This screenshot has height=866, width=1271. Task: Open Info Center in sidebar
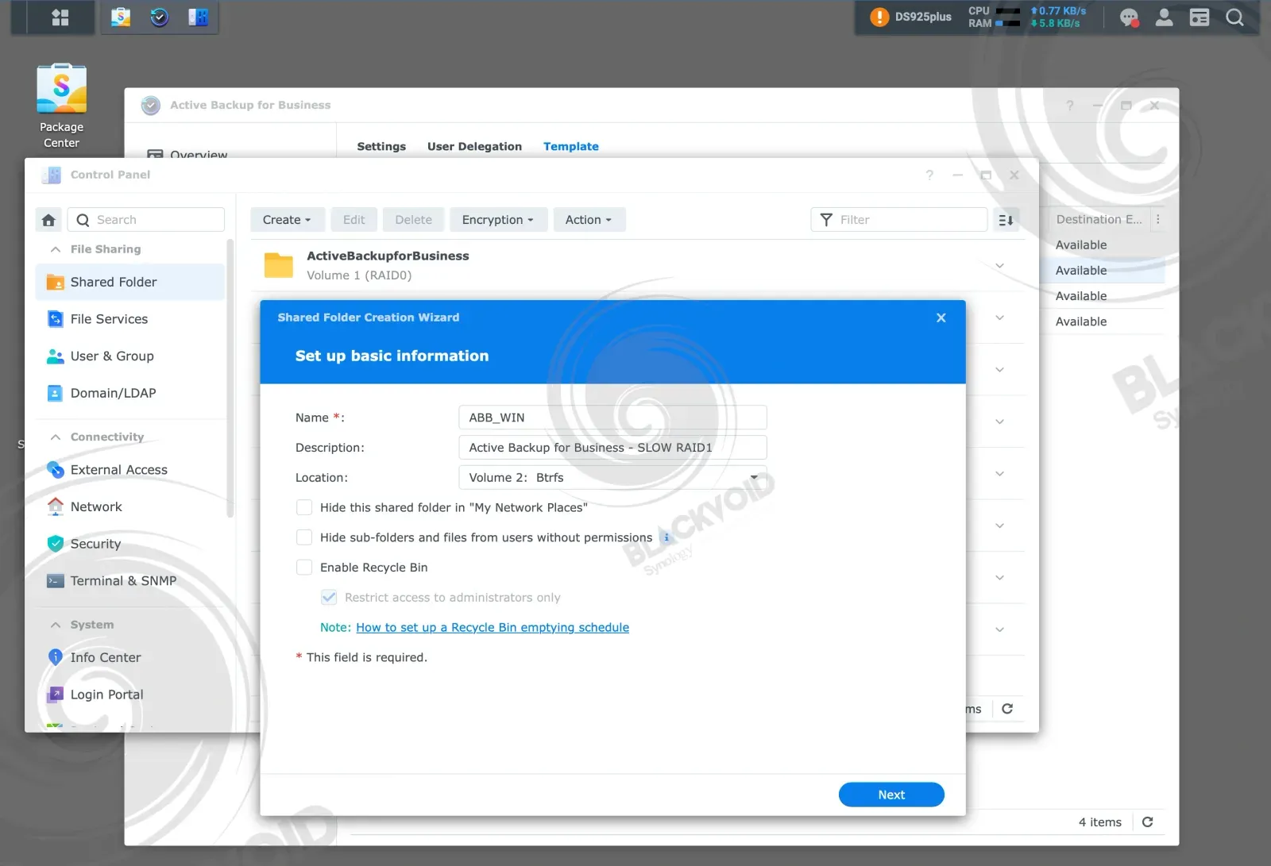[130, 657]
